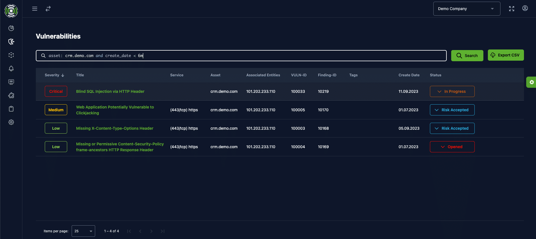Click the Title column header
The width and height of the screenshot is (536, 239).
click(x=80, y=75)
